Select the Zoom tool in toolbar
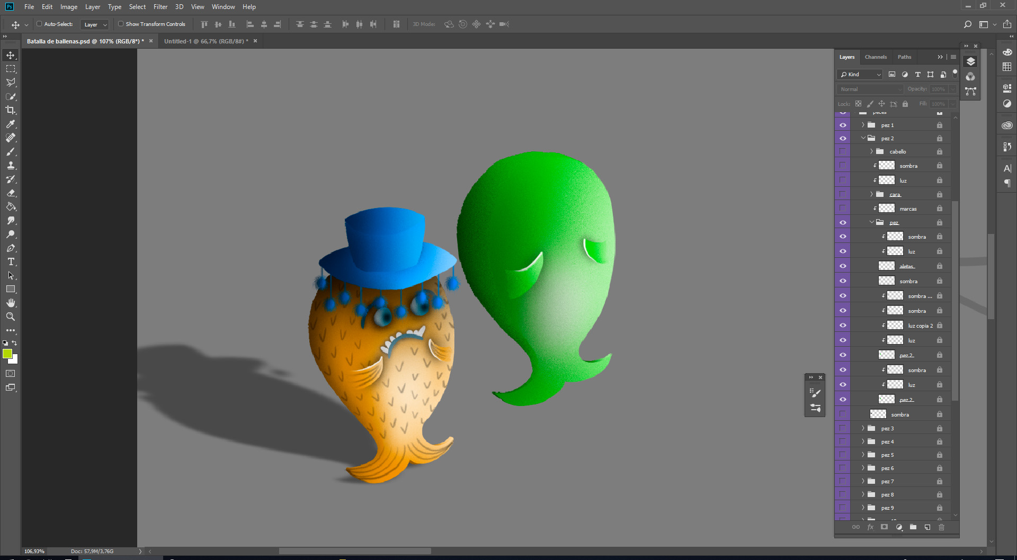Image resolution: width=1017 pixels, height=560 pixels. (x=11, y=317)
